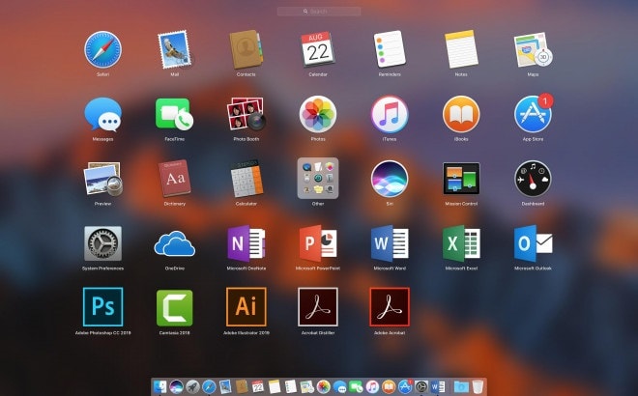Launch Siri from the Launchpad grid
The image size is (638, 396).
coord(390,179)
